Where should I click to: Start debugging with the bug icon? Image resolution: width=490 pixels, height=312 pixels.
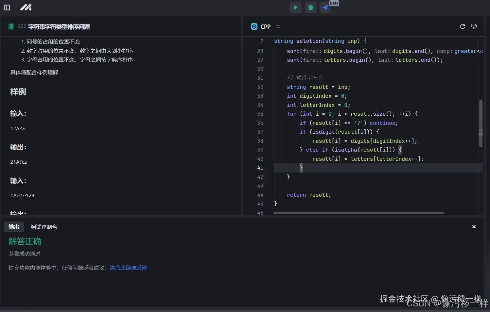point(310,7)
